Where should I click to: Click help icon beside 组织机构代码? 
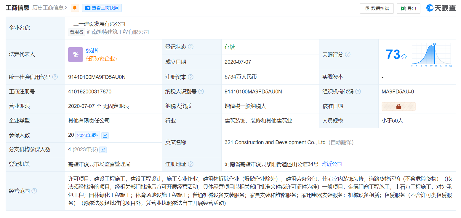pos(358,92)
